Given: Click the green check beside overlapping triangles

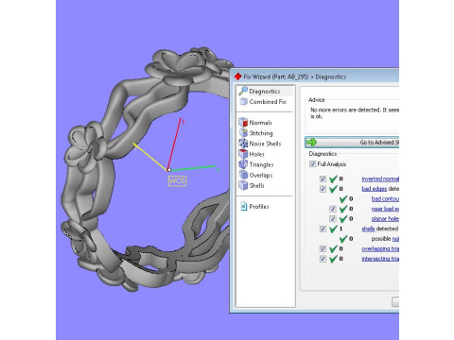Looking at the screenshot, I should [333, 248].
